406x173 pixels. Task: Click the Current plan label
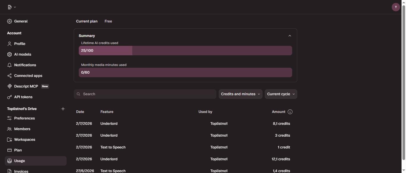(87, 21)
